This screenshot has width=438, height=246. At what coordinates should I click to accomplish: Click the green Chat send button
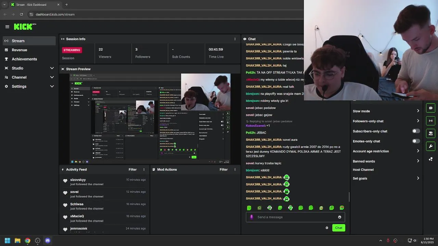[x=338, y=228]
